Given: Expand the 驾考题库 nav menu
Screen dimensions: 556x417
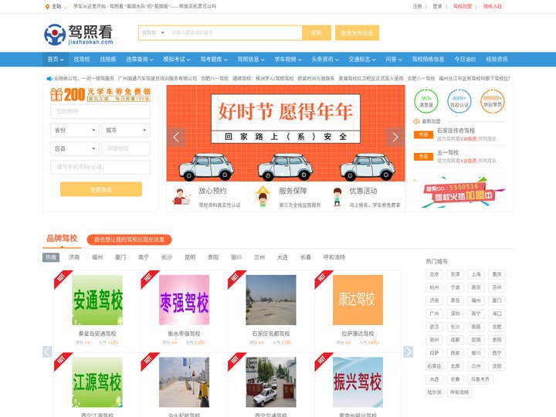Looking at the screenshot, I should click(214, 59).
